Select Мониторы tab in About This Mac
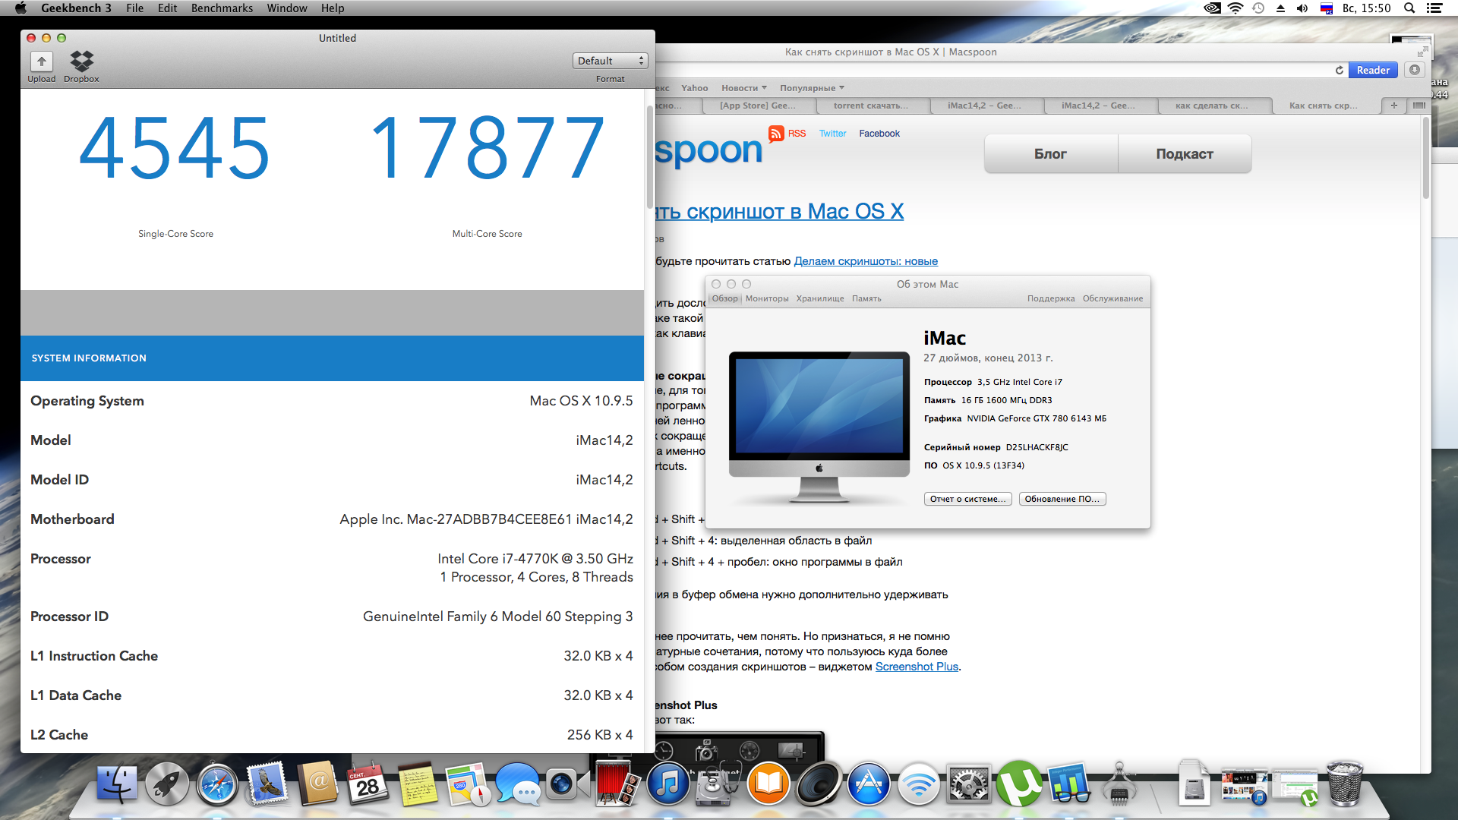Image resolution: width=1458 pixels, height=820 pixels. (767, 298)
